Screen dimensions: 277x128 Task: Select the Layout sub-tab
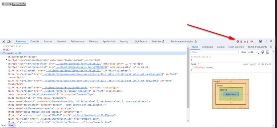coord(221,47)
